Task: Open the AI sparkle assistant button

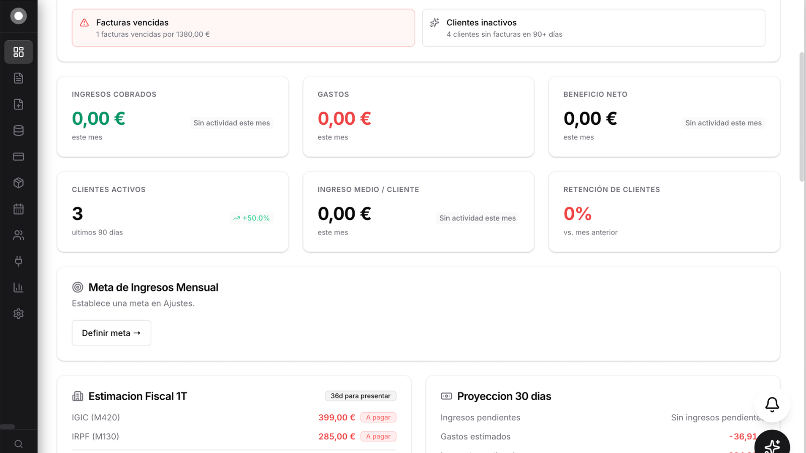Action: point(772,445)
